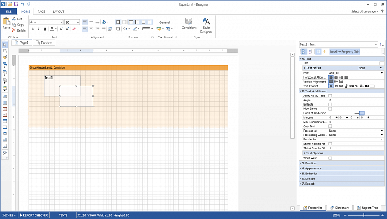Viewport: 387px width, 219px height.
Task: Collapse the 2. Text Additional category
Action: click(x=300, y=91)
